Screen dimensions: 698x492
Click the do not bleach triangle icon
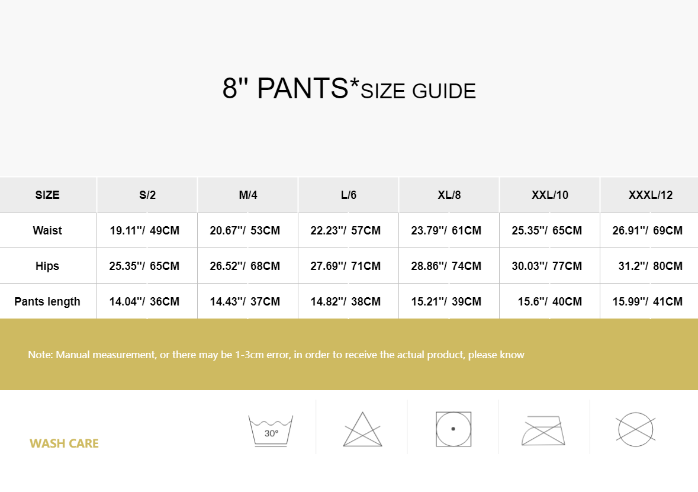pos(362,430)
